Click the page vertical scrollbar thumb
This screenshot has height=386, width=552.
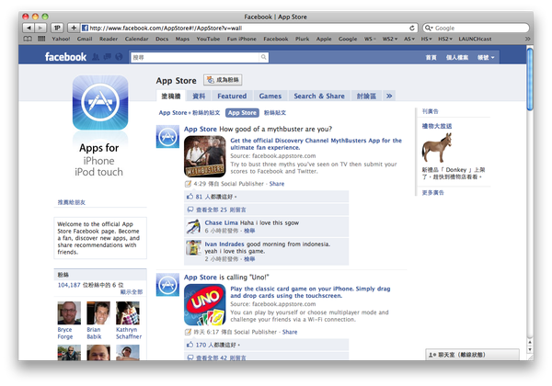pos(530,79)
